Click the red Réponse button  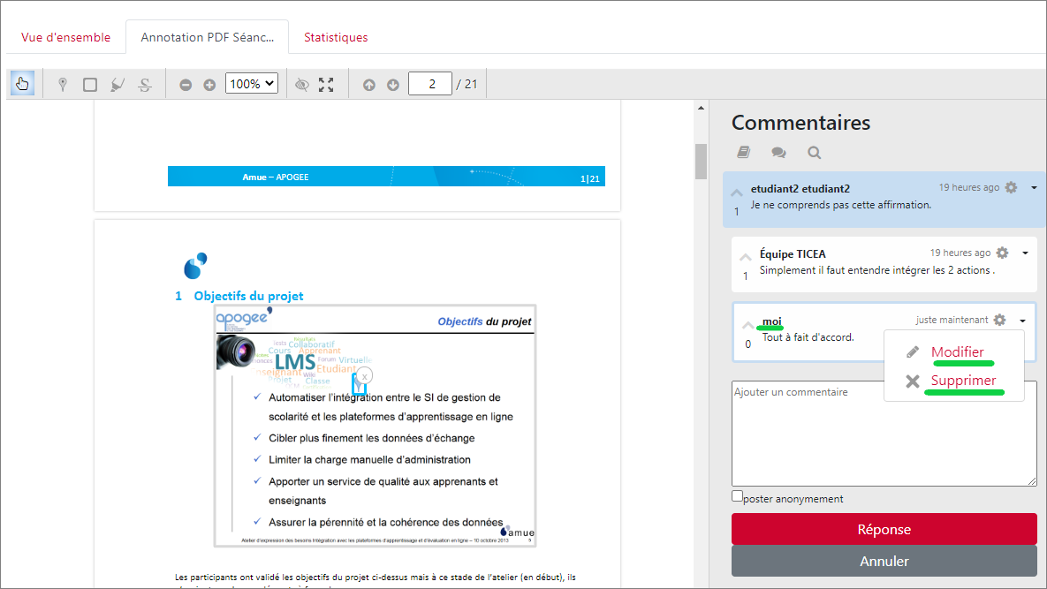(x=884, y=529)
